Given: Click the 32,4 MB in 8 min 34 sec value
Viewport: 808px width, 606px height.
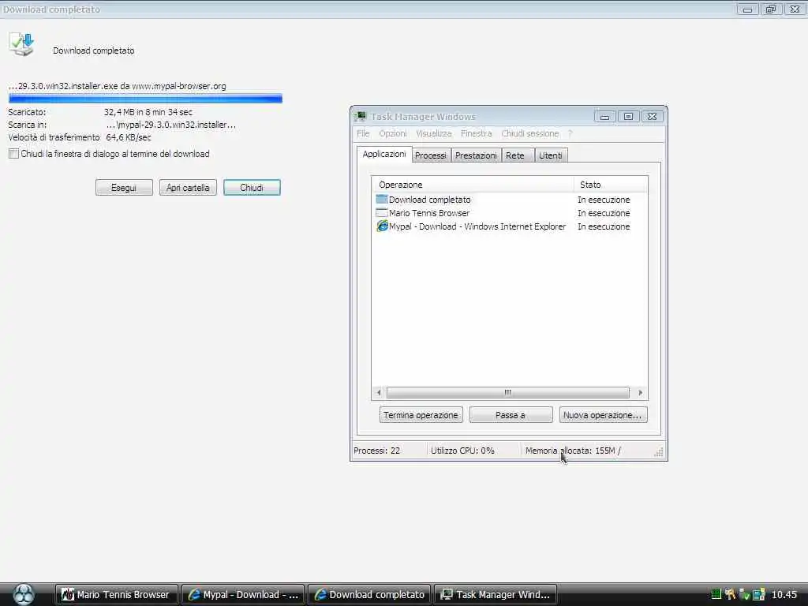Looking at the screenshot, I should point(148,112).
